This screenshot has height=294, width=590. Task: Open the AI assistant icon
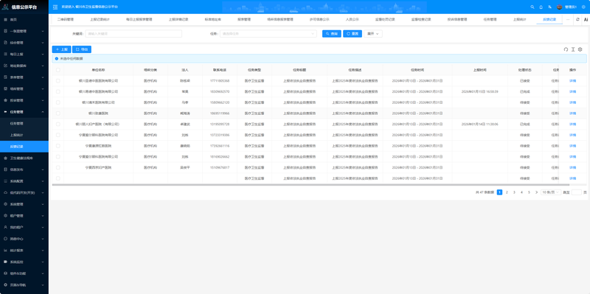tap(586, 19)
